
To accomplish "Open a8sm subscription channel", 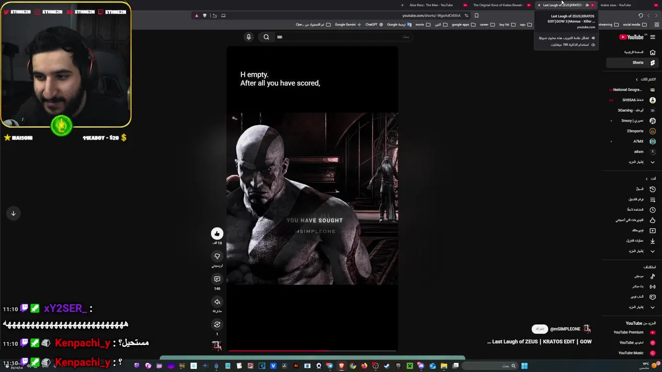I will tap(631, 151).
